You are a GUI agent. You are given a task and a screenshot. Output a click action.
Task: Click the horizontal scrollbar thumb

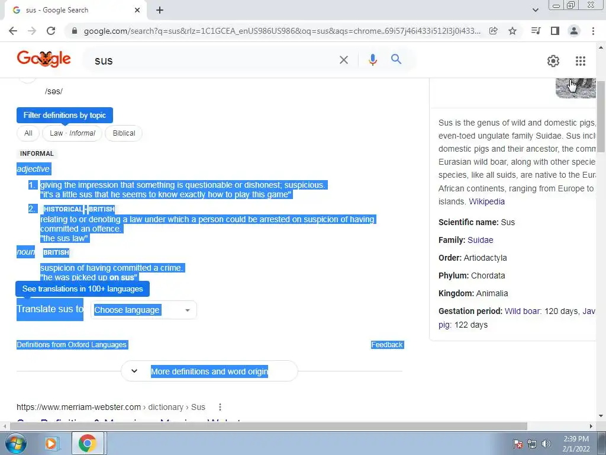(269, 426)
